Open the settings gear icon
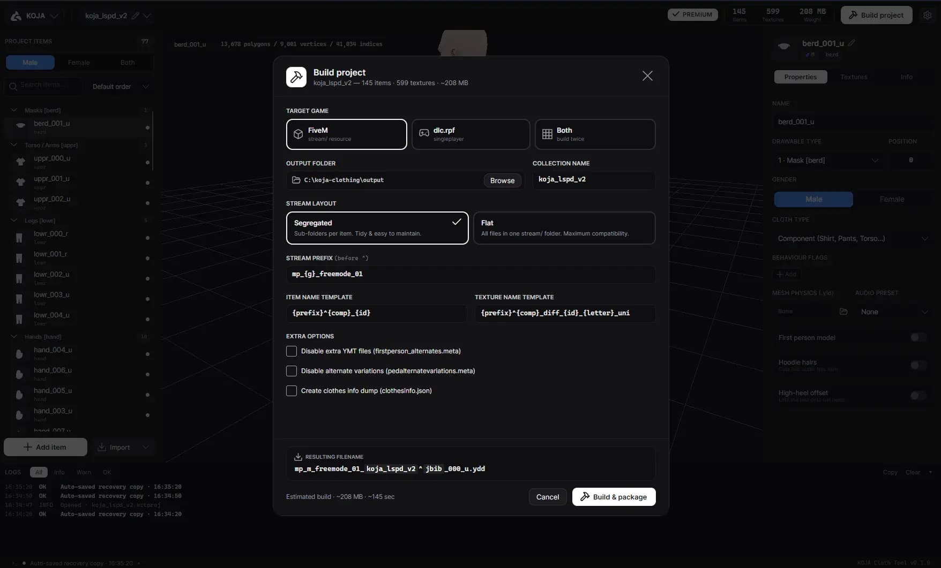 click(x=928, y=15)
